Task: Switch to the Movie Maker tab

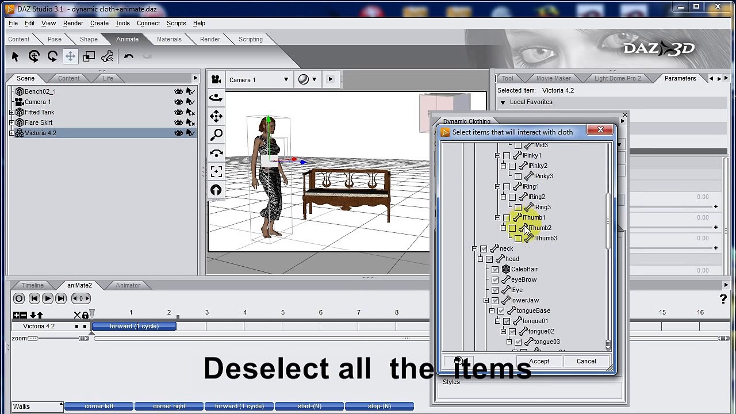Action: point(554,78)
